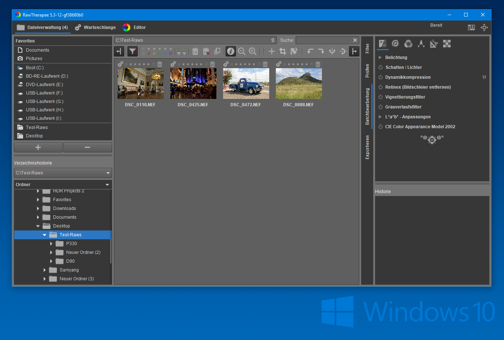504x340 pixels.
Task: Rotate selected images left
Action: 310,51
